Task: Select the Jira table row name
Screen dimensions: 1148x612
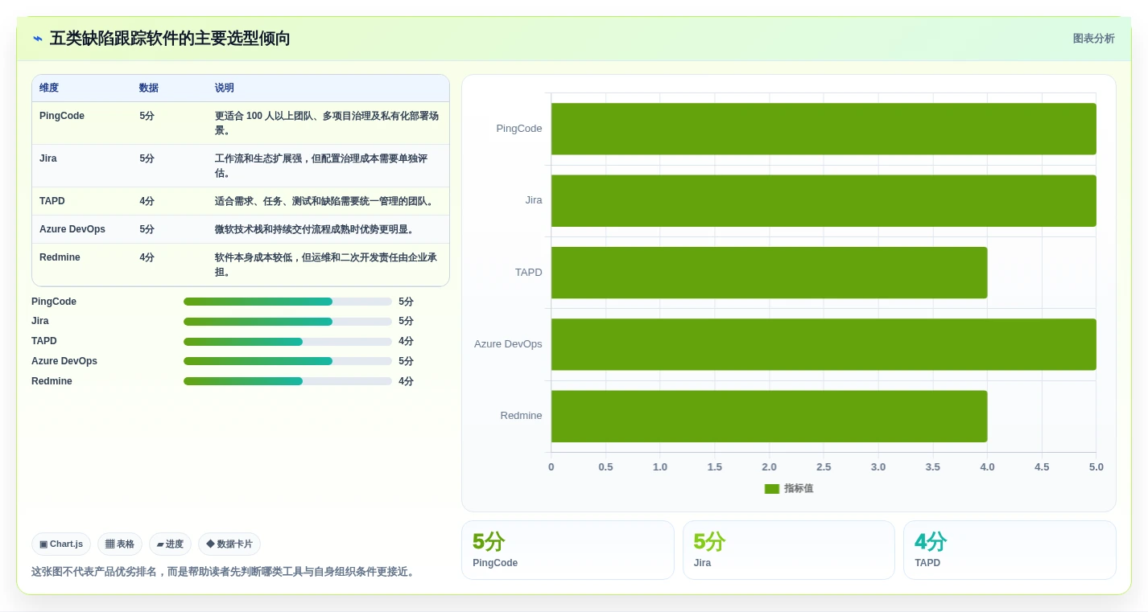Action: point(48,158)
